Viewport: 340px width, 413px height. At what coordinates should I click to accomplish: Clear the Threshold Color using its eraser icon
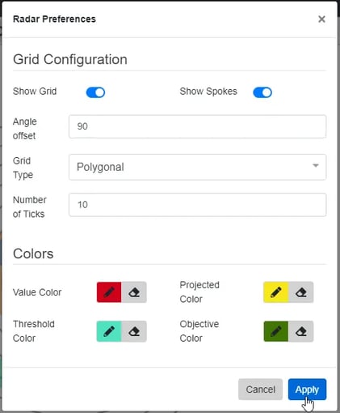coord(134,331)
